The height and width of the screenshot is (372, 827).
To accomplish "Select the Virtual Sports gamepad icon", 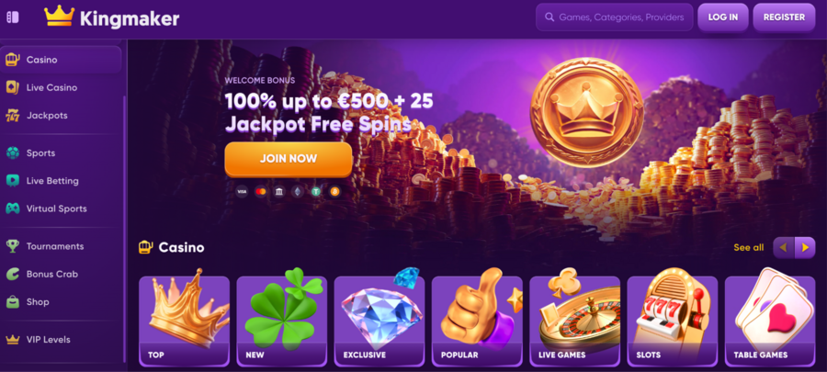I will pyautogui.click(x=13, y=209).
